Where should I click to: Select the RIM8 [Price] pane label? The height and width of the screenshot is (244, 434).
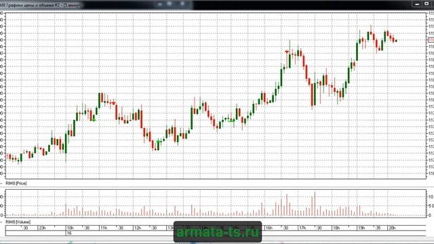[16, 184]
